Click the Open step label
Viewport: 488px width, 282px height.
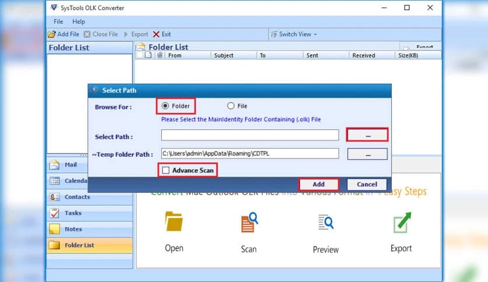point(174,248)
